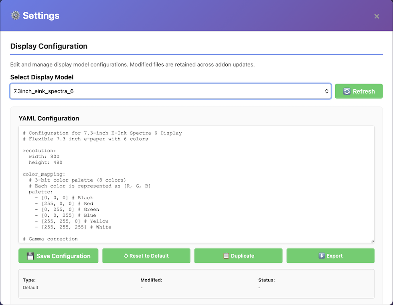Click the 'Default' value under Type
This screenshot has height=305, width=393.
click(x=30, y=287)
